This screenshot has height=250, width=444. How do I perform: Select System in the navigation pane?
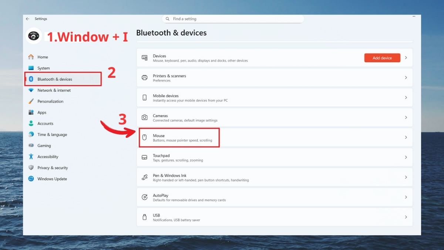(43, 68)
